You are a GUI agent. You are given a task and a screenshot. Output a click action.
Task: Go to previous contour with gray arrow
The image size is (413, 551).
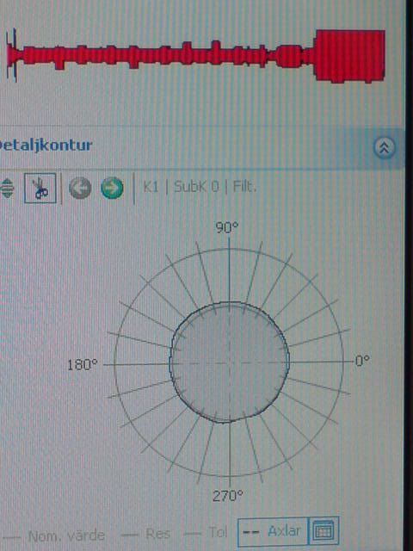click(x=80, y=188)
